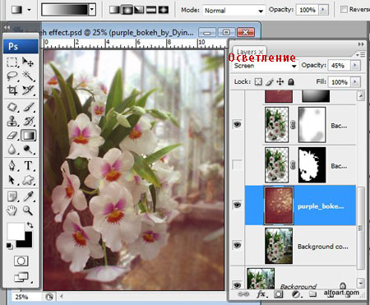370x305 pixels.
Task: Select the Custom Shape tool
Action: pyautogui.click(x=28, y=180)
